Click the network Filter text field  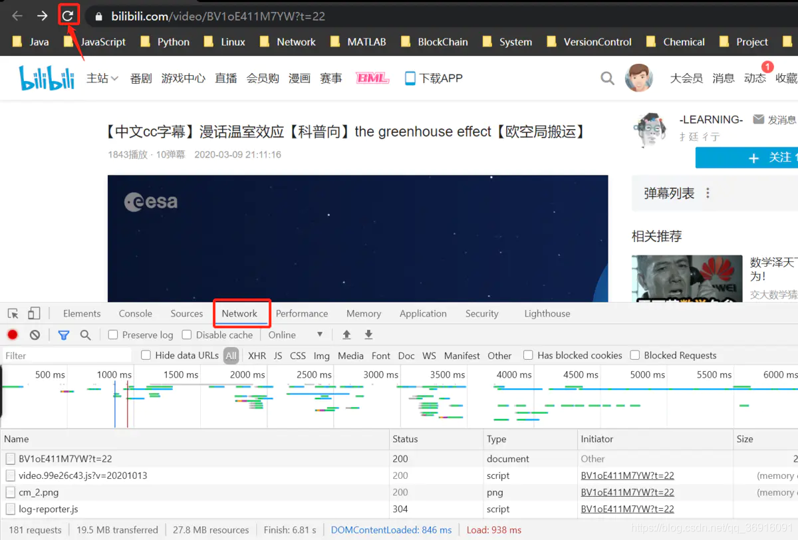tap(66, 356)
